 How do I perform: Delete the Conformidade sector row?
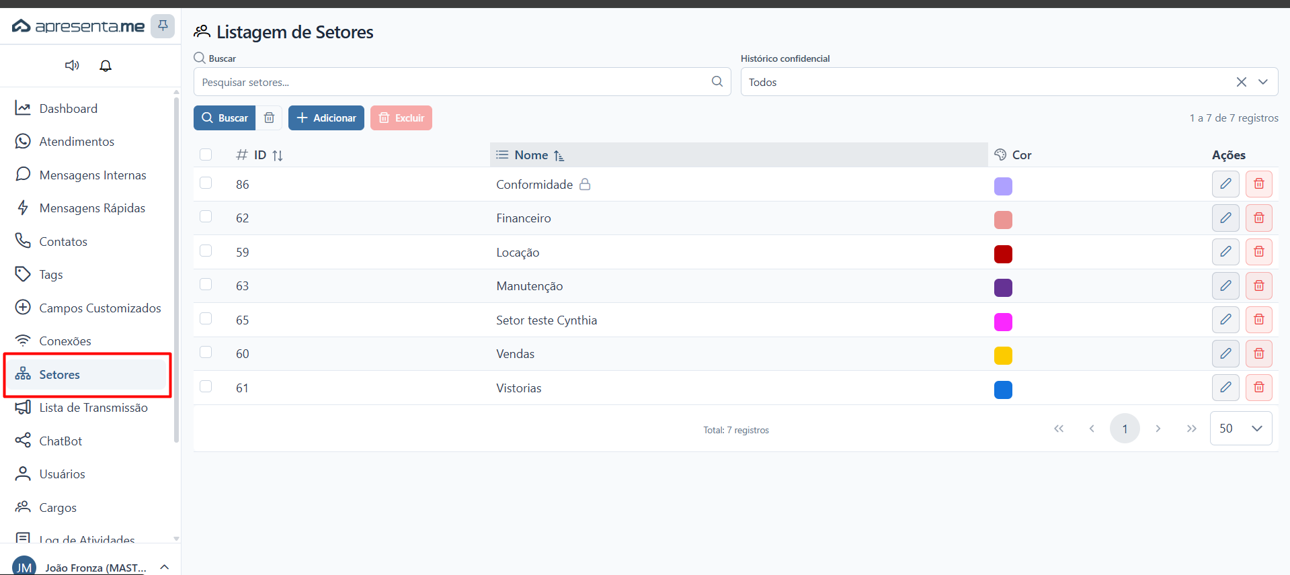pos(1259,184)
